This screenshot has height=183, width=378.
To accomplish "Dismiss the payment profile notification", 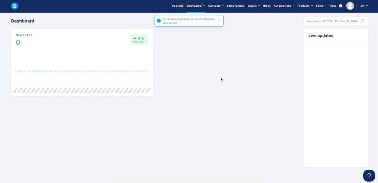I will 219,21.
